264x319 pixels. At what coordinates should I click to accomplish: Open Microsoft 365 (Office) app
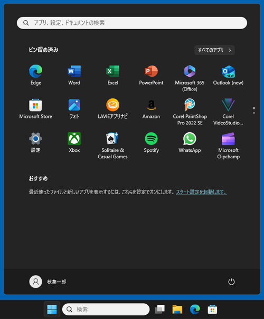(190, 78)
